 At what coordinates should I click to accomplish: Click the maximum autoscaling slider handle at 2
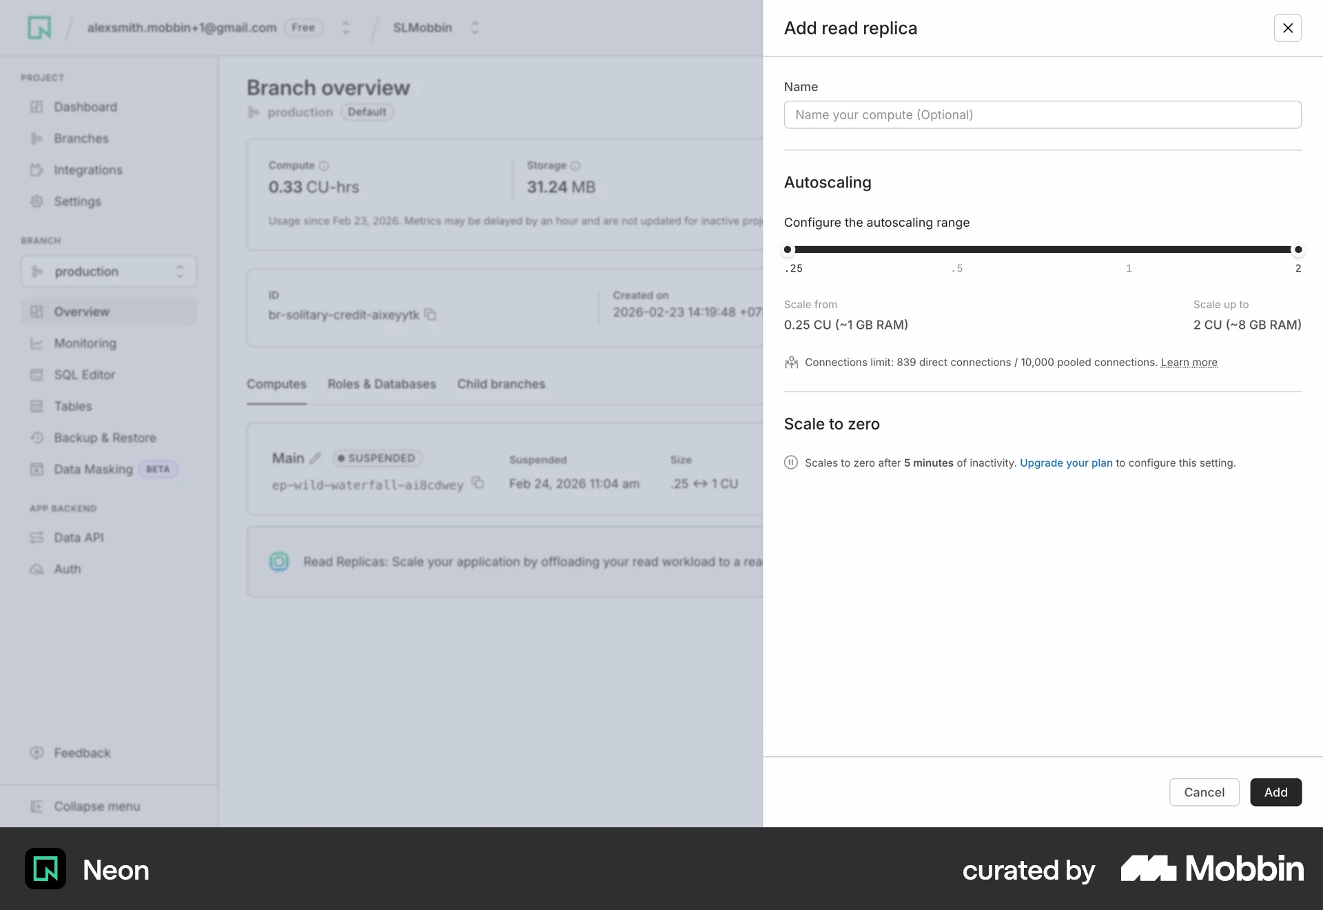[1298, 250]
